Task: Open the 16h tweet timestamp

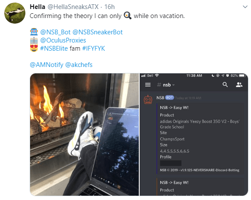Action: (x=110, y=7)
